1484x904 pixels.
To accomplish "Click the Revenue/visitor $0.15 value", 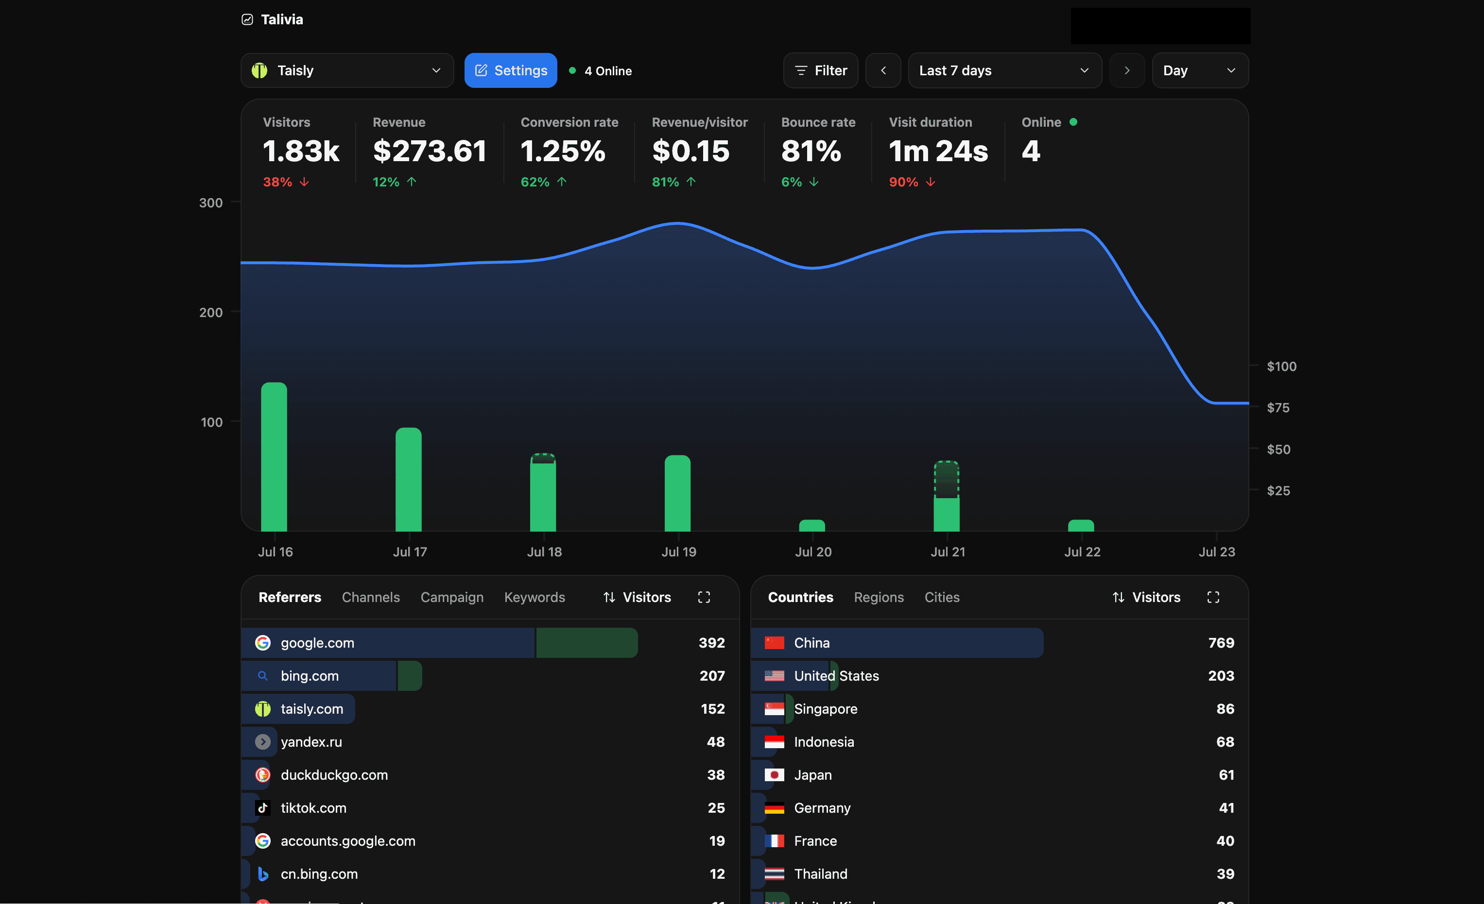I will (x=691, y=151).
